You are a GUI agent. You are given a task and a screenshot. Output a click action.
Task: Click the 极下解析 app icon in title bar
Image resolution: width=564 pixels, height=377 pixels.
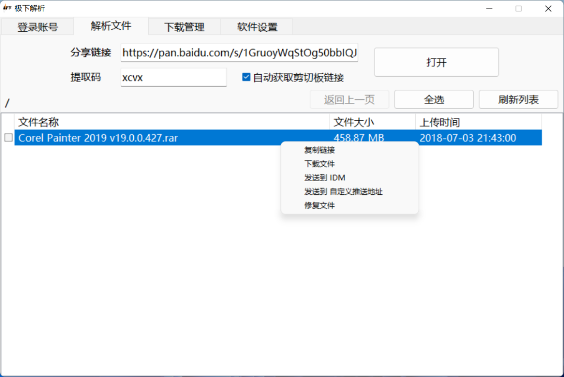click(x=7, y=8)
